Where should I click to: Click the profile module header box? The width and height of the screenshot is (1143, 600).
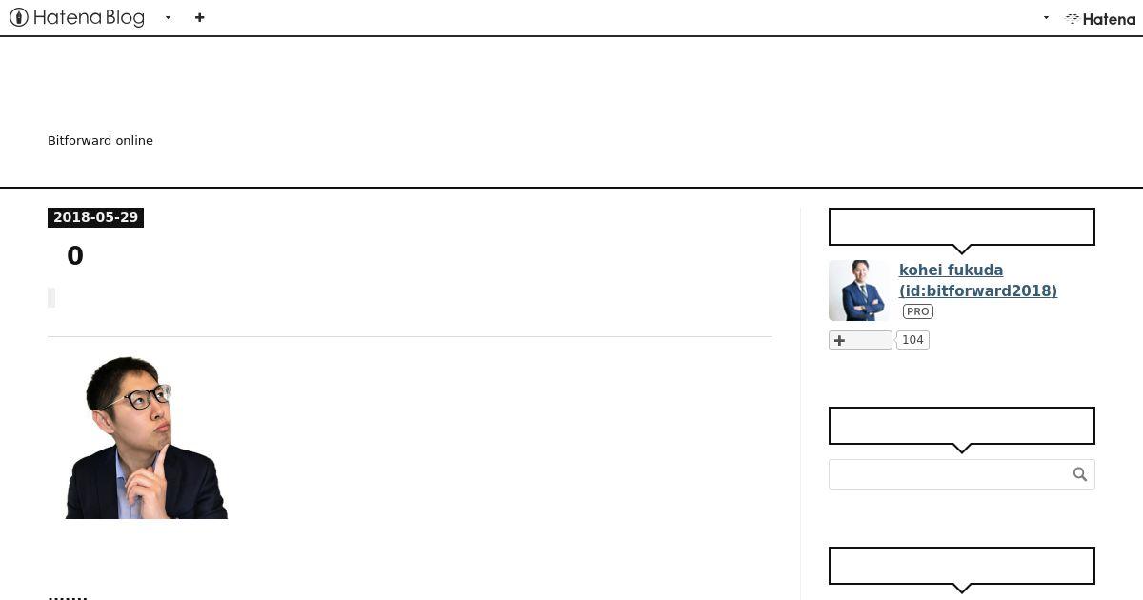(962, 227)
